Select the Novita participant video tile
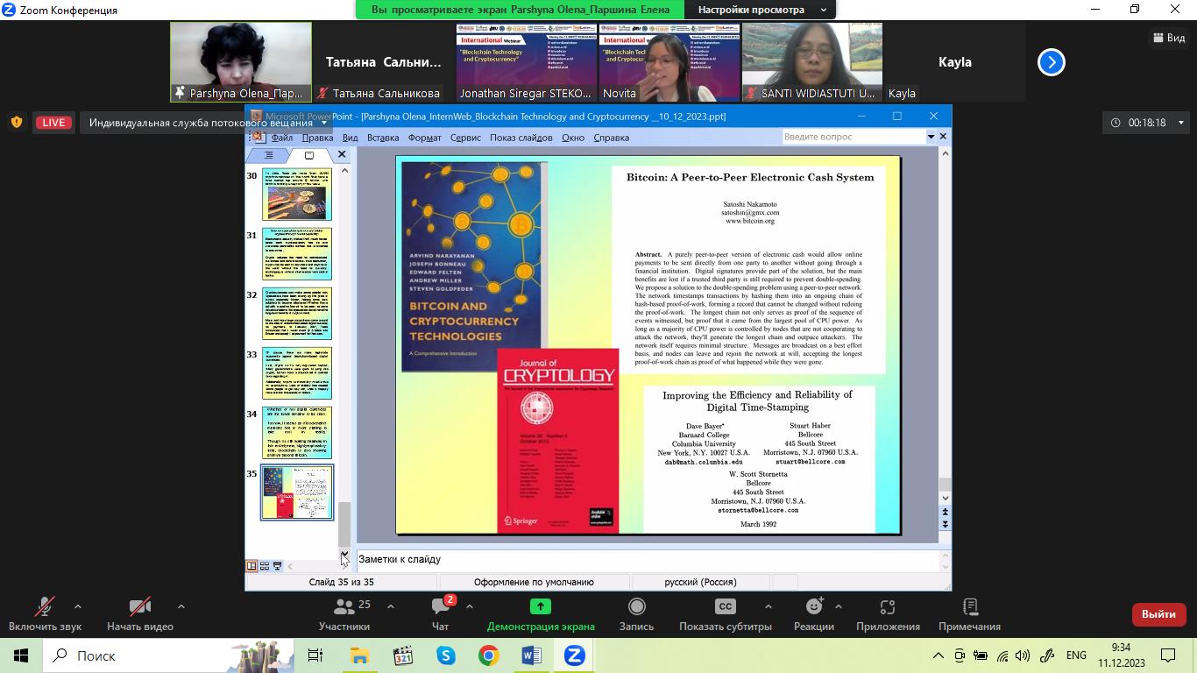Viewport: 1197px width, 673px height. click(670, 62)
